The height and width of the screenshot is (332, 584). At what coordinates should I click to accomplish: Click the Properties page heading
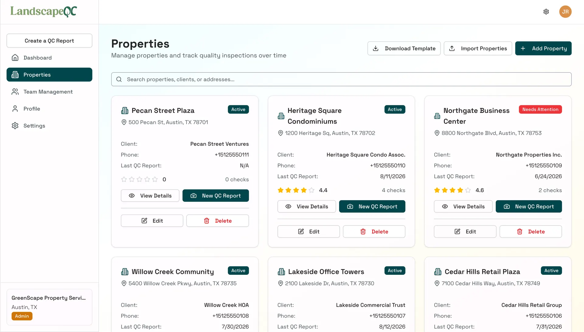coord(140,44)
